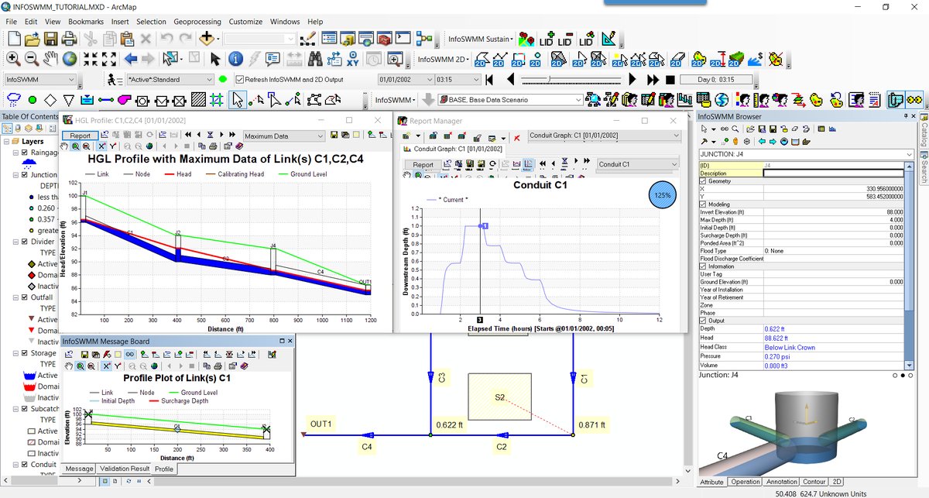Click the 125% zoom circle on the graph
Image resolution: width=929 pixels, height=498 pixels.
point(663,196)
